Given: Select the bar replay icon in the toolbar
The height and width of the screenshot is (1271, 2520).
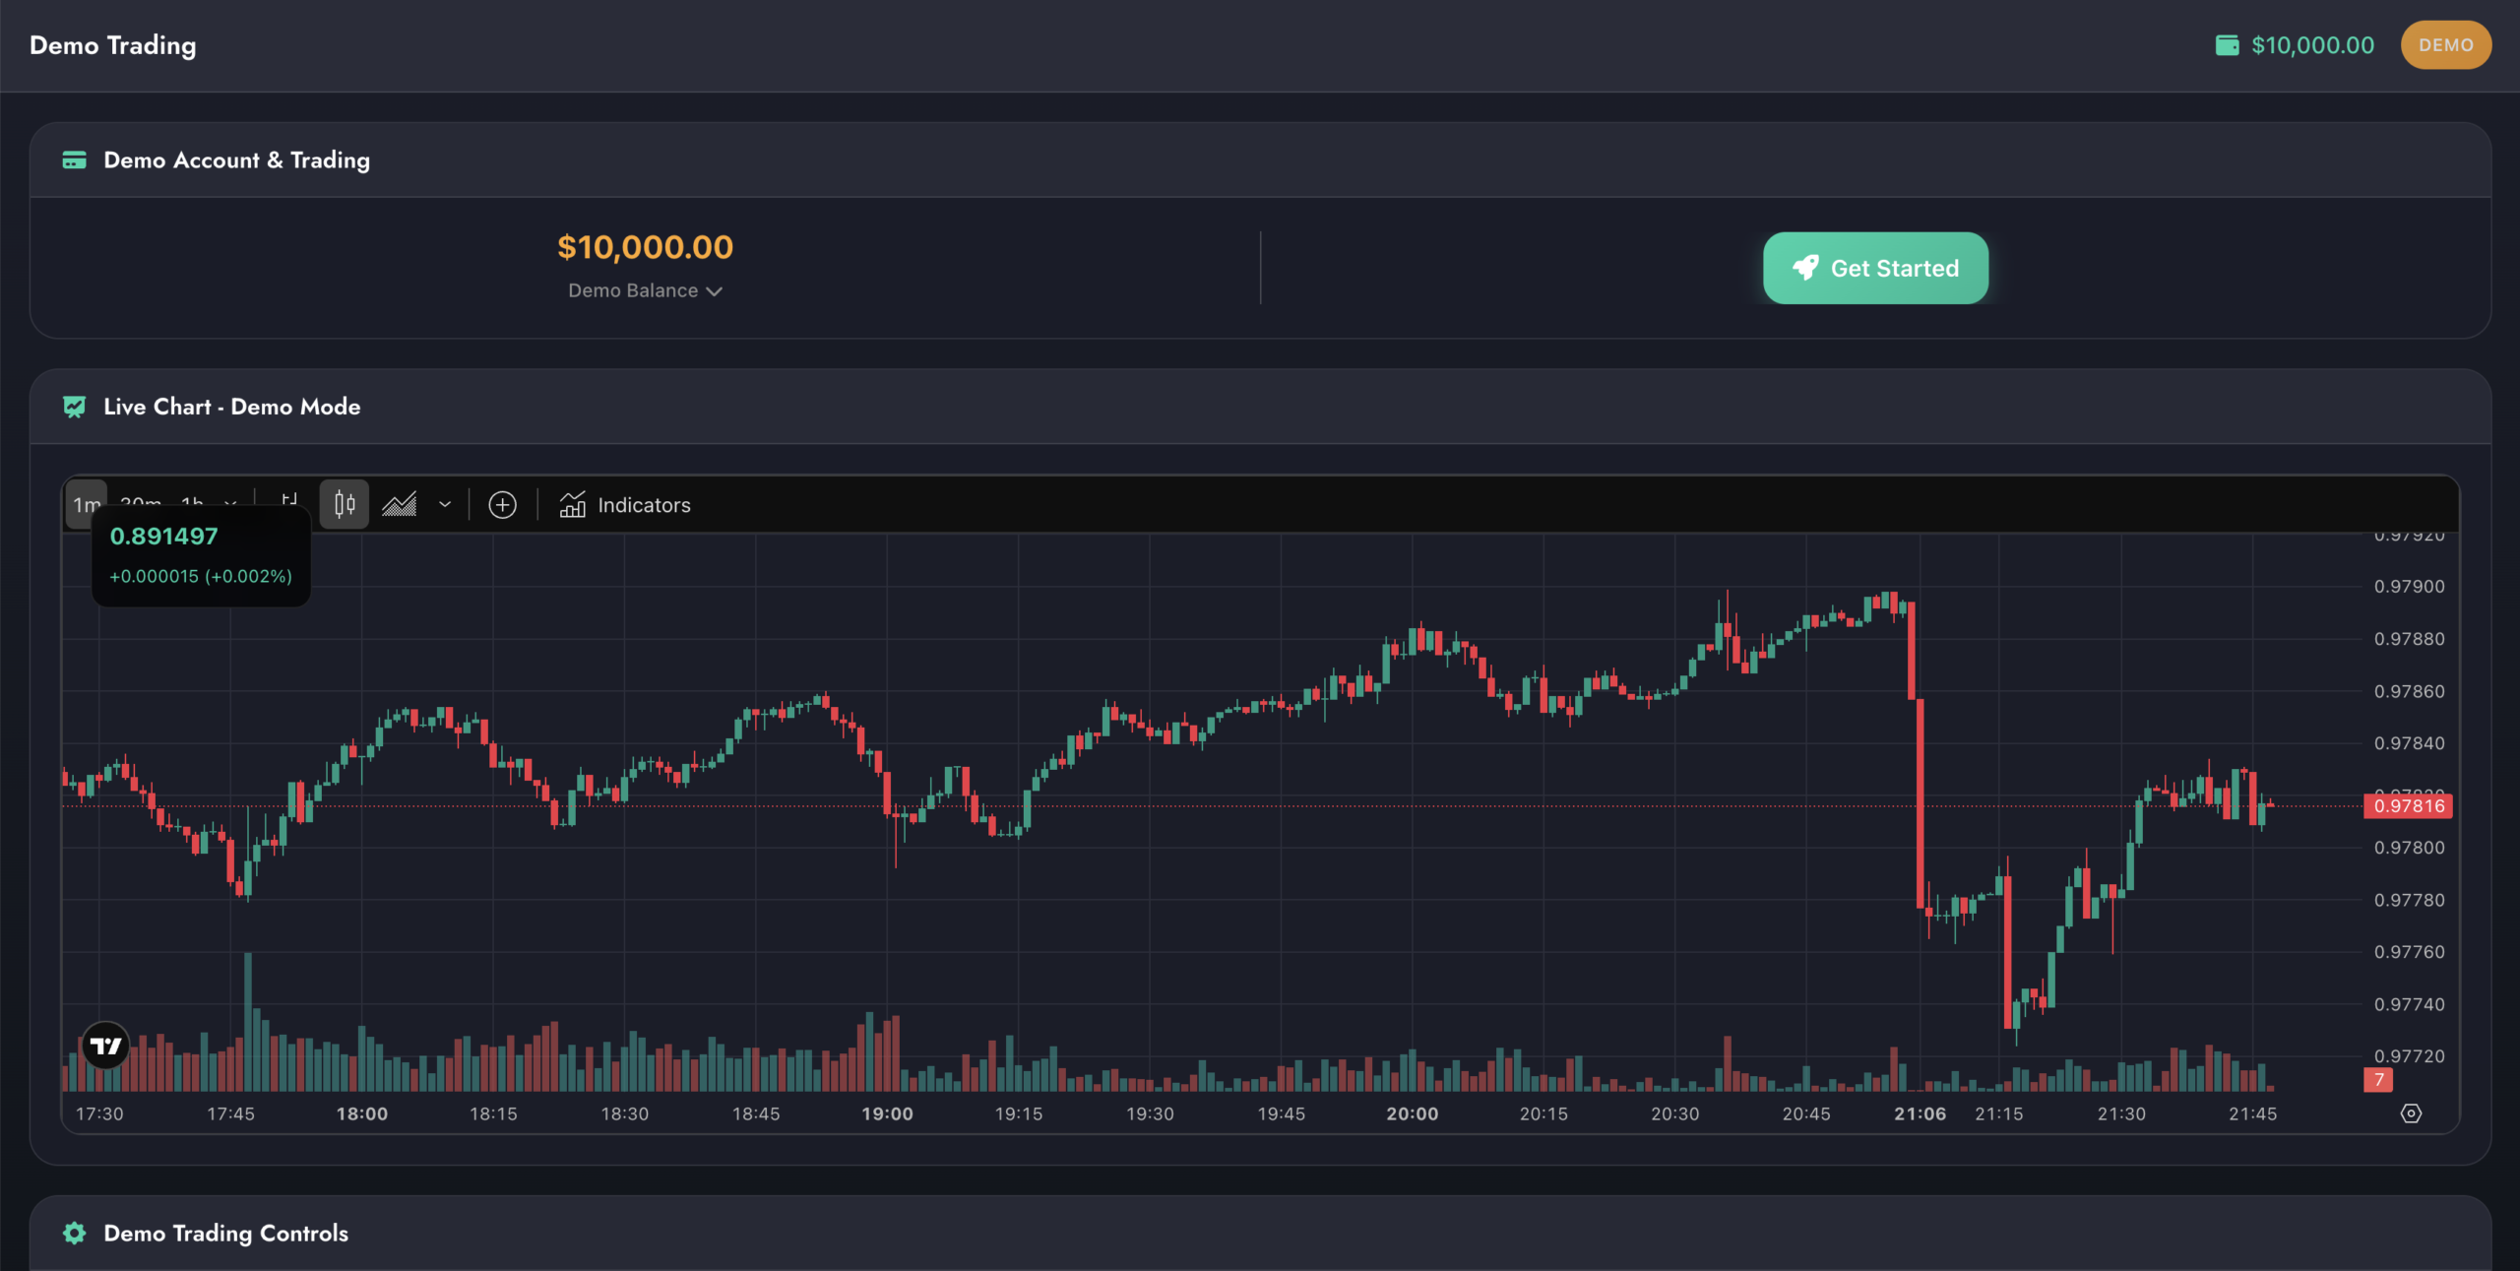Looking at the screenshot, I should coord(289,503).
